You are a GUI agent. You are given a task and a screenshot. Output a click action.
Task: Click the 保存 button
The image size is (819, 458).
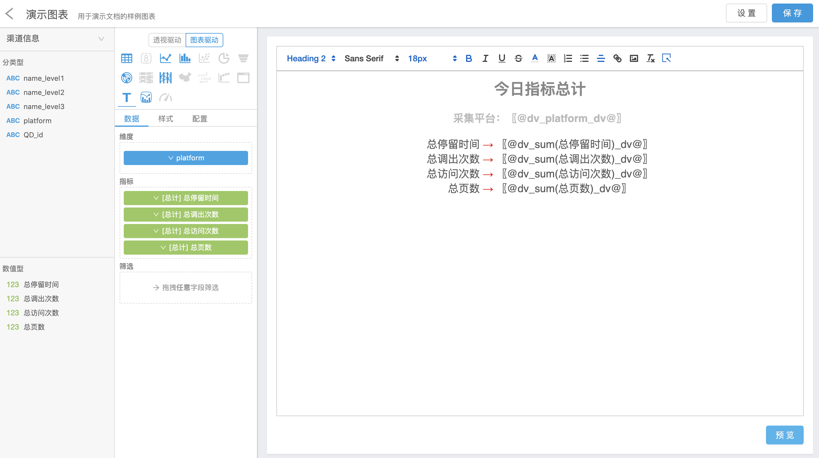click(x=792, y=13)
